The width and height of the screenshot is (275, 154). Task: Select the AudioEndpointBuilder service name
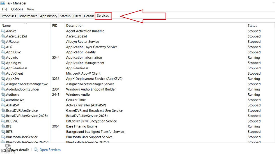point(23,89)
